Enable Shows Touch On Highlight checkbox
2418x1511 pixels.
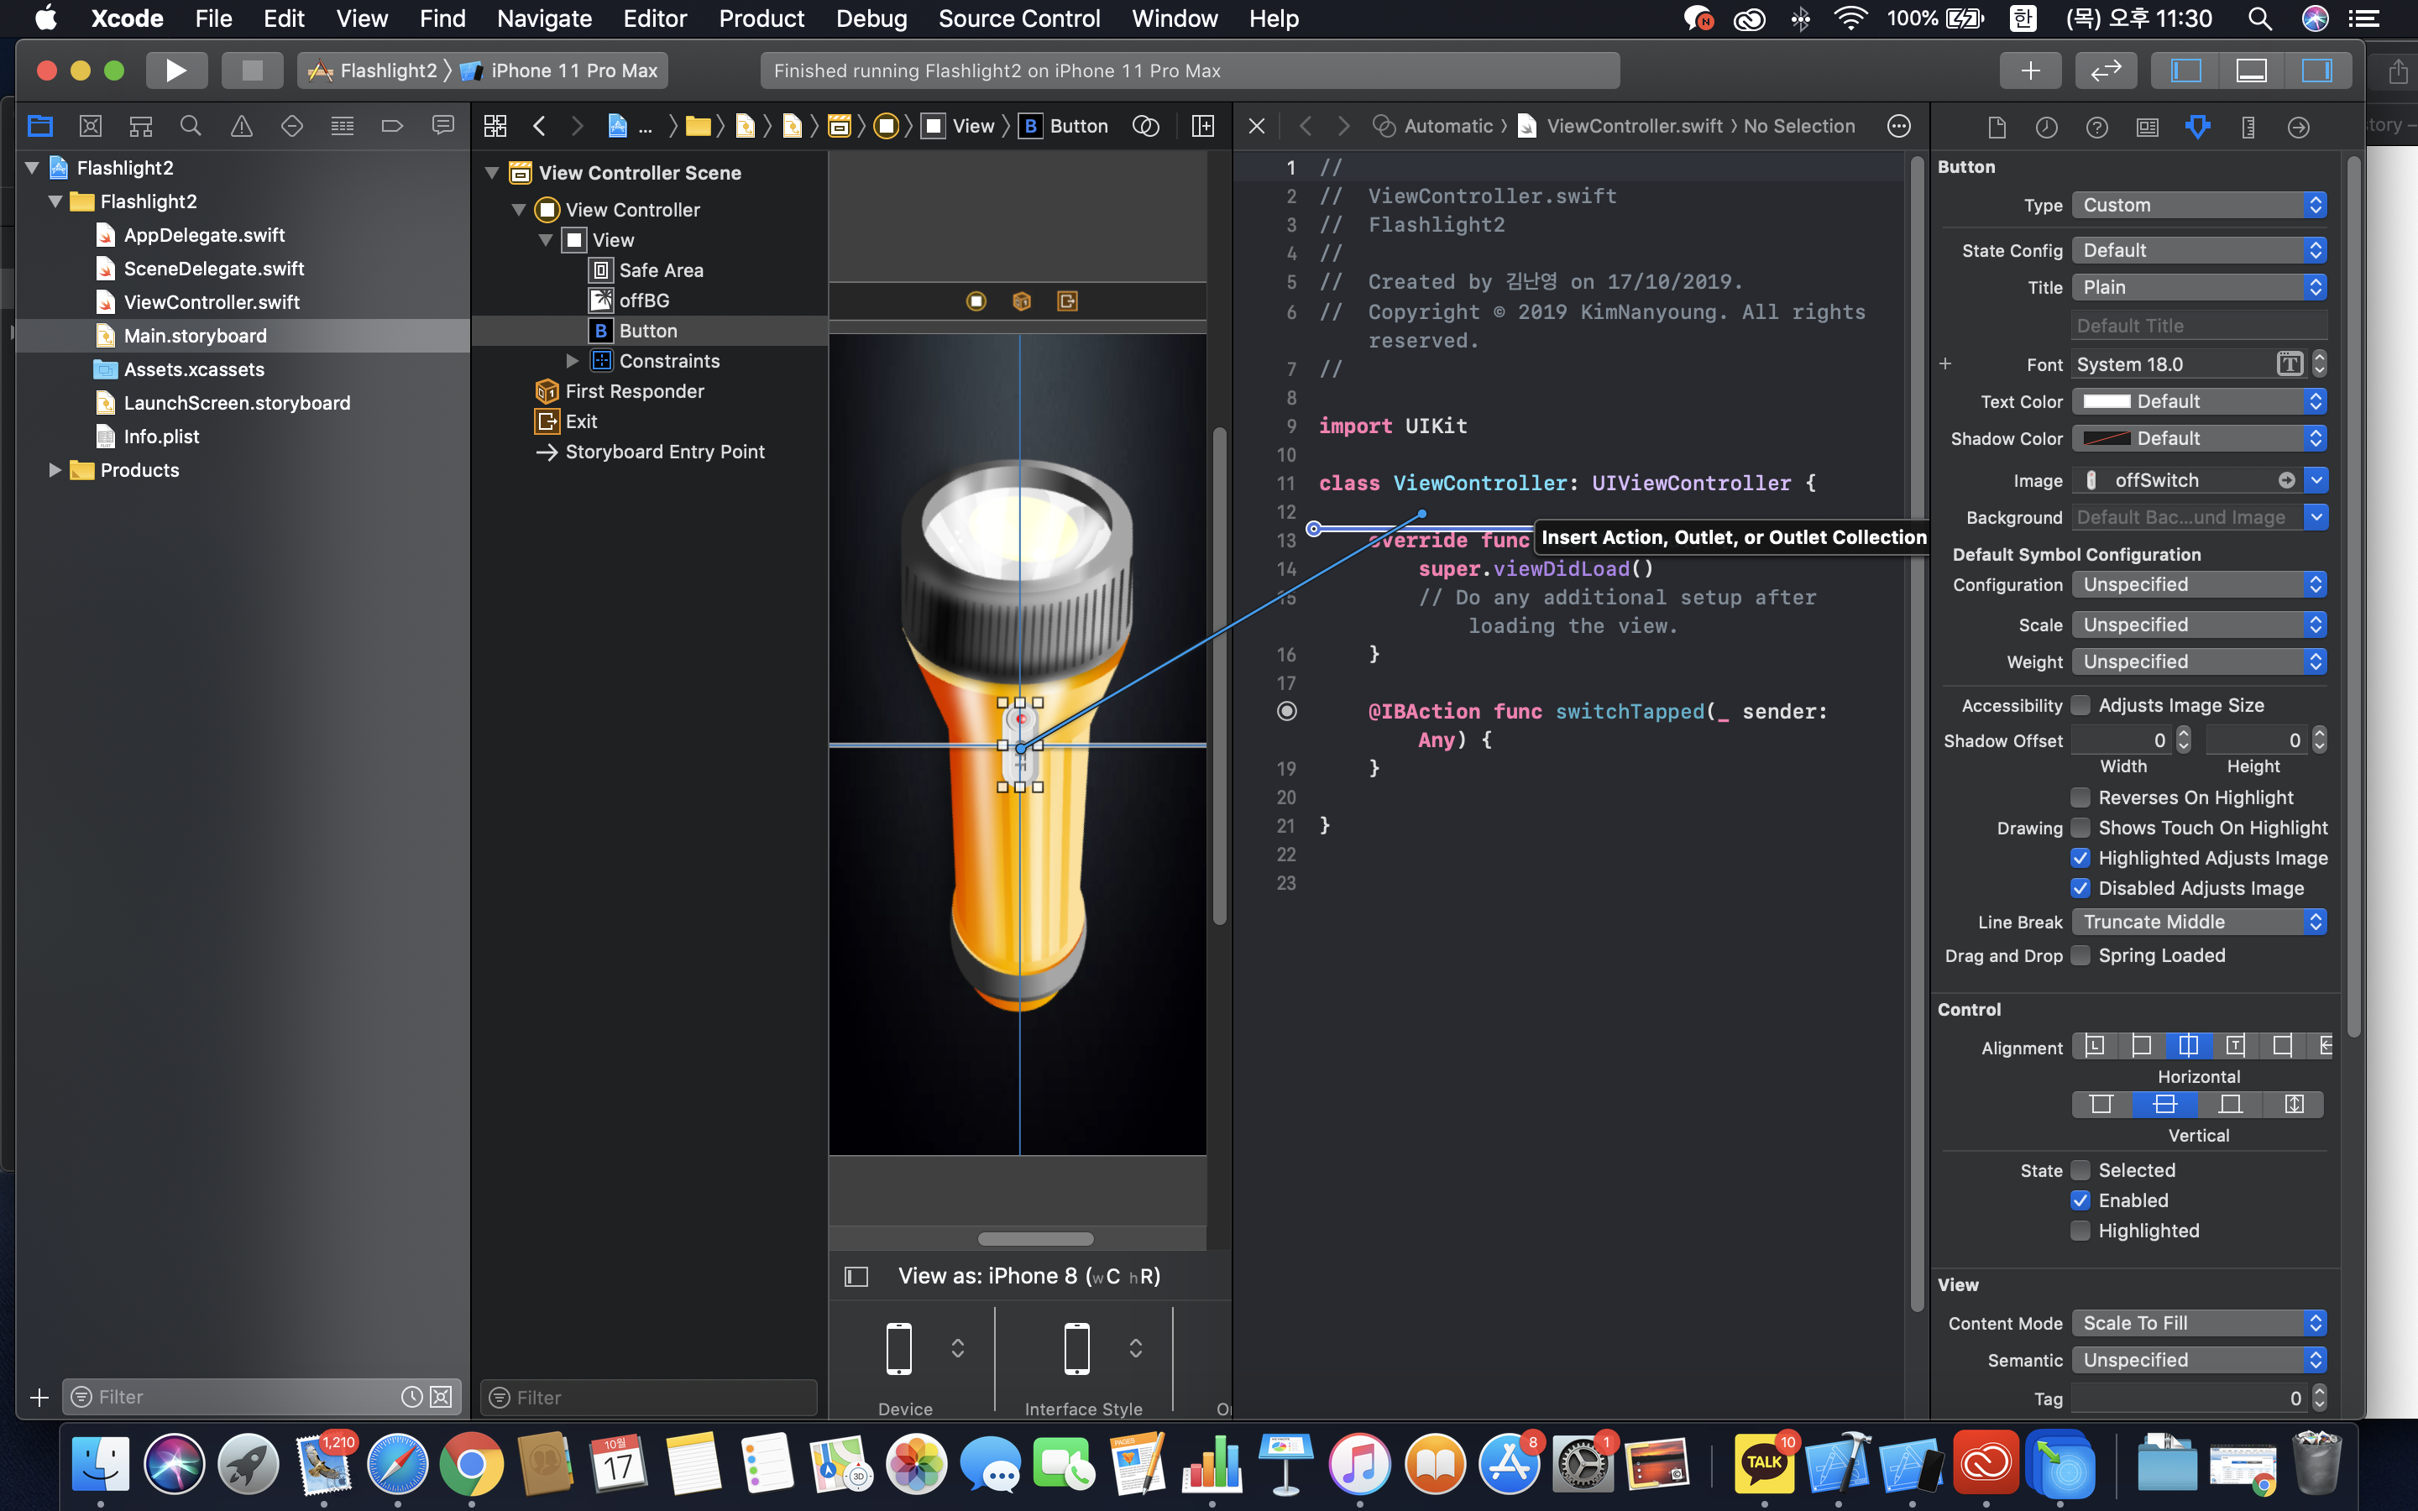tap(2080, 828)
